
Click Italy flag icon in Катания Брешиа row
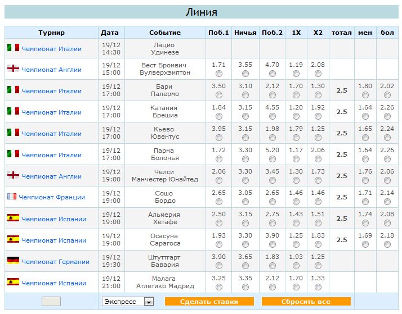coord(13,111)
